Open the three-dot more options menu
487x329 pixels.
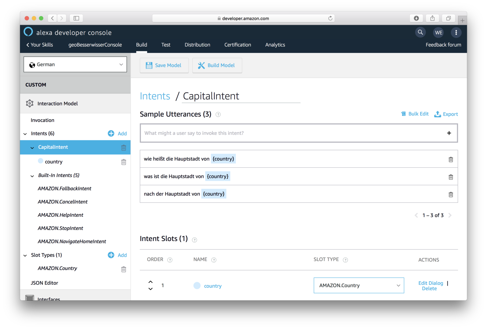456,33
